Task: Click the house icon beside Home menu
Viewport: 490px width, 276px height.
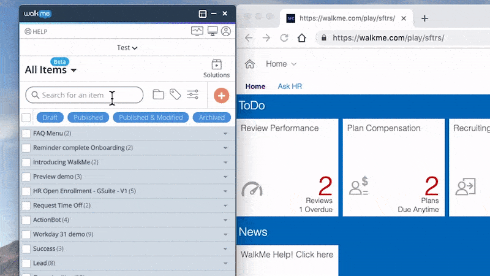Action: coord(250,64)
